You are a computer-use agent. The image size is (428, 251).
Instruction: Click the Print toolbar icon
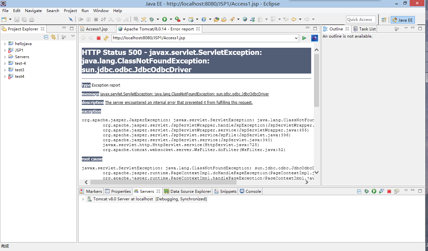32,19
